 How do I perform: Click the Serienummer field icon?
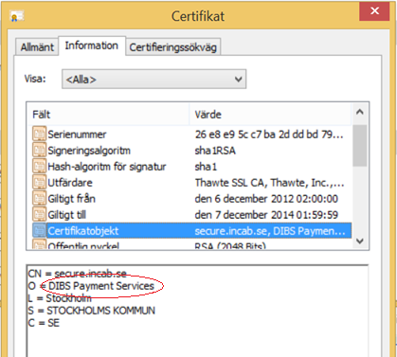click(39, 134)
